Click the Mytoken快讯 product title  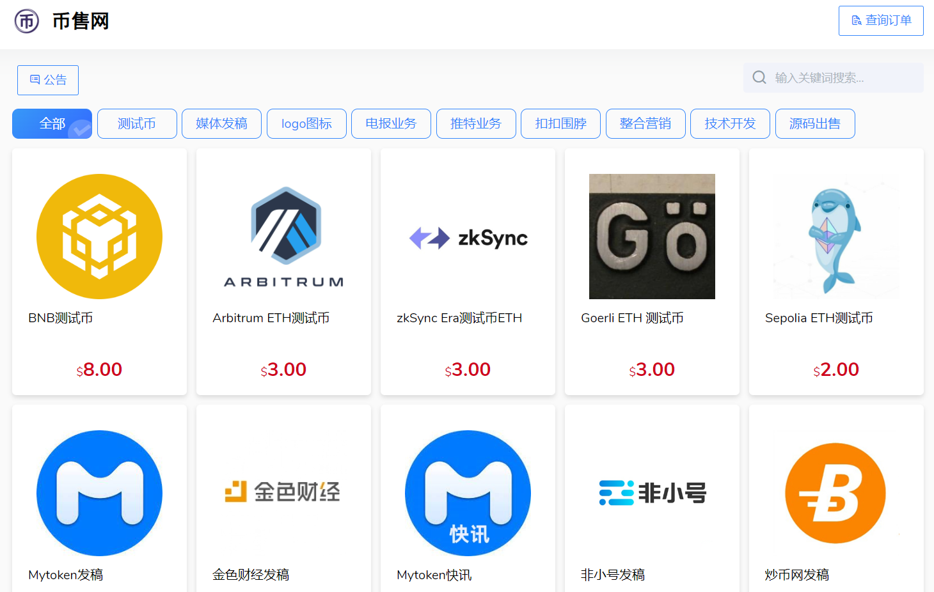click(434, 575)
